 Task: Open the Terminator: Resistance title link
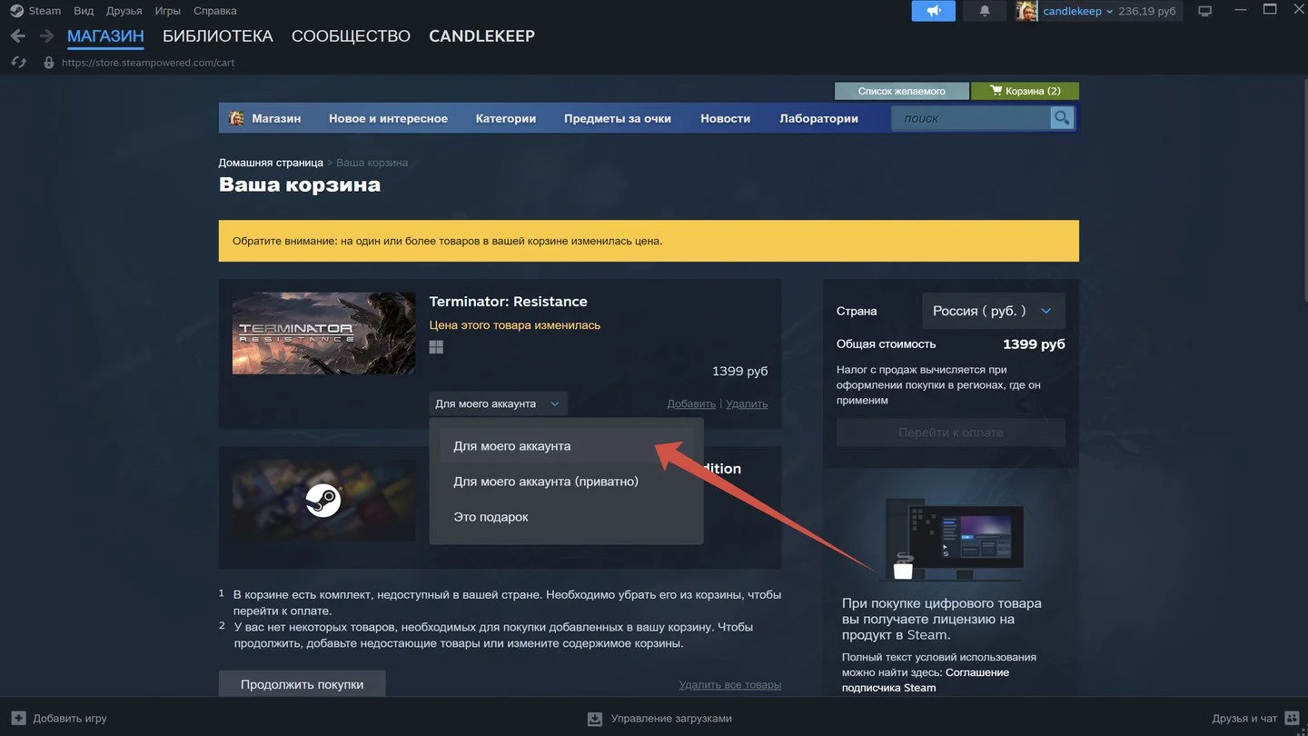tap(508, 302)
